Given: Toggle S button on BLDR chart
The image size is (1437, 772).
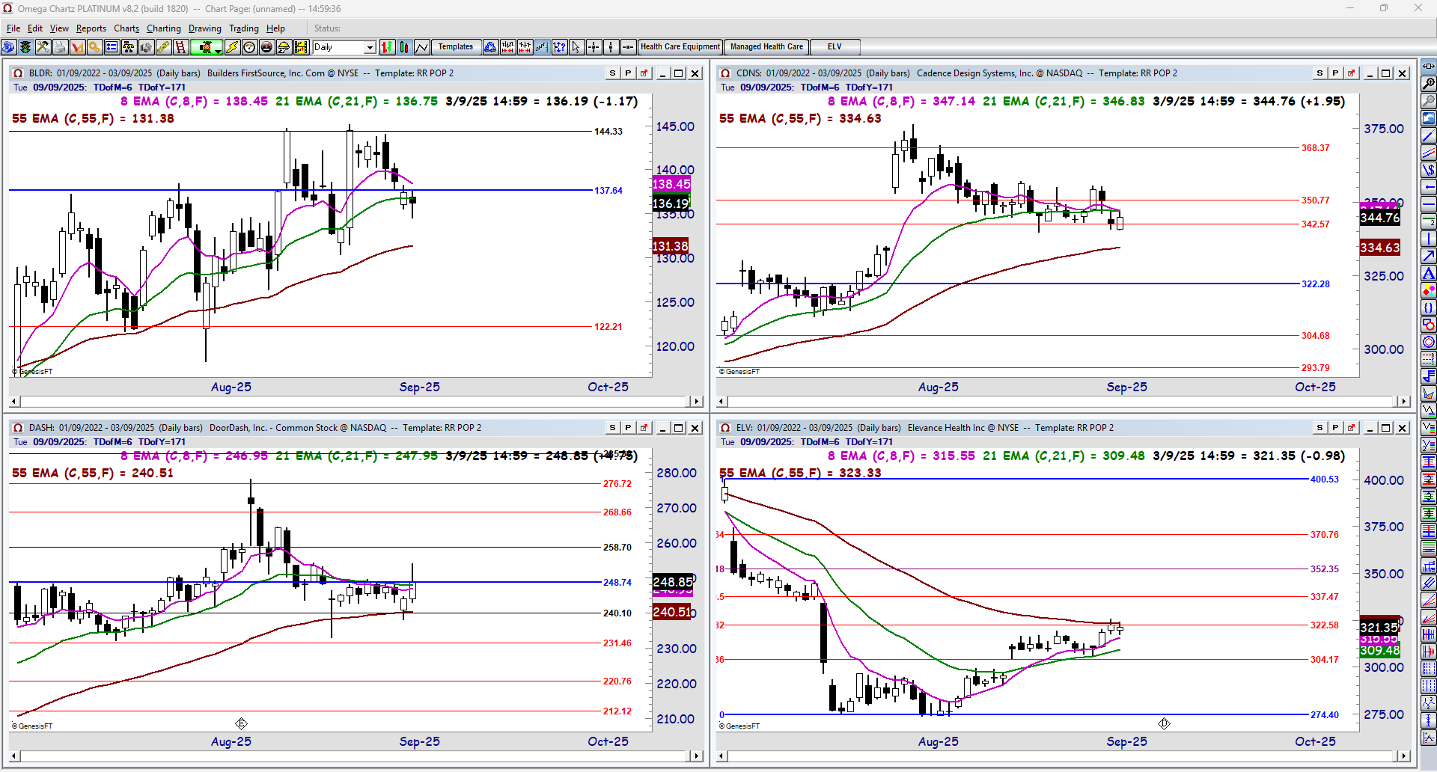Looking at the screenshot, I should [x=612, y=73].
